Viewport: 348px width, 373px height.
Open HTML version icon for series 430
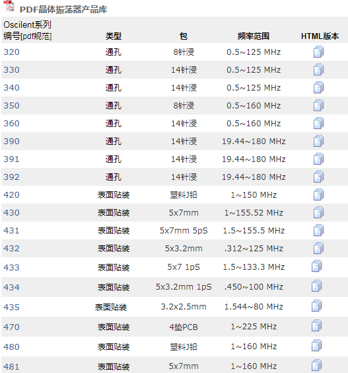[318, 212]
